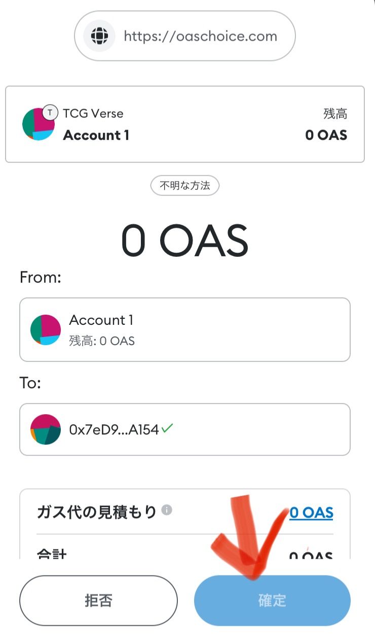
Task: Click the green checkmark next to recipient address
Action: click(167, 428)
